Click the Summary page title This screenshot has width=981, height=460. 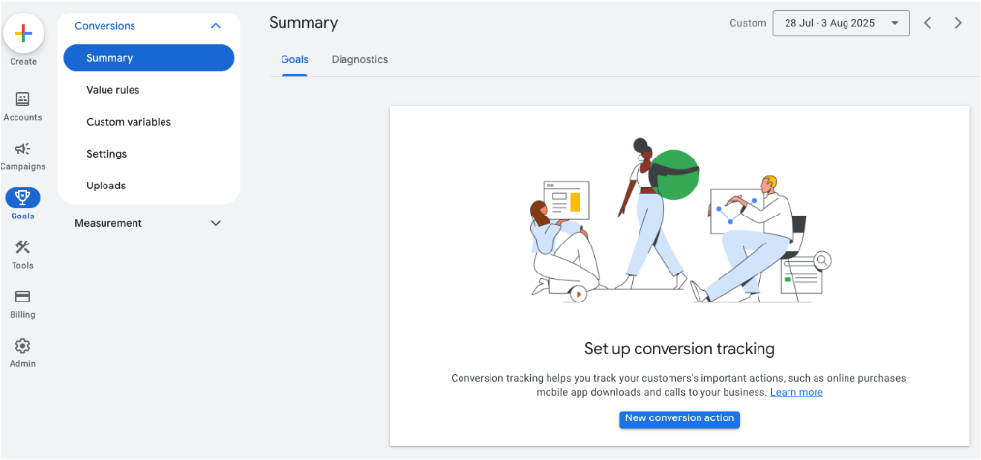pos(304,23)
